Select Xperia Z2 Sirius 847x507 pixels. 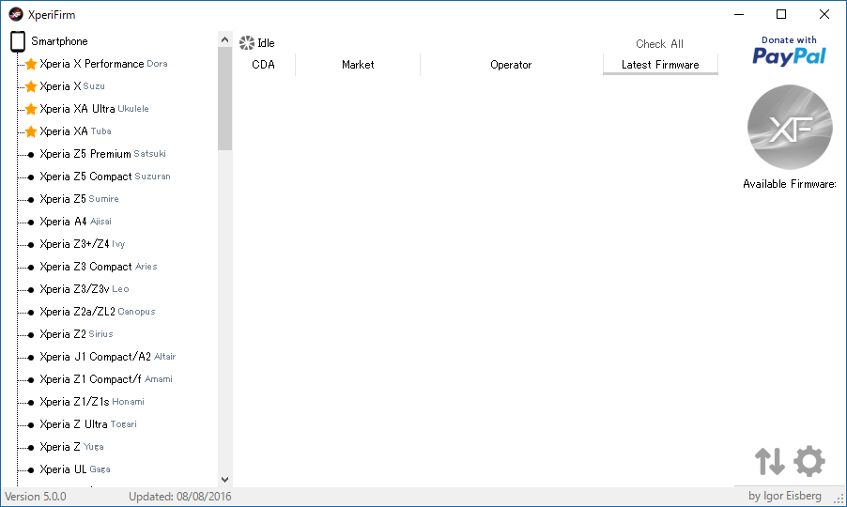pos(76,334)
